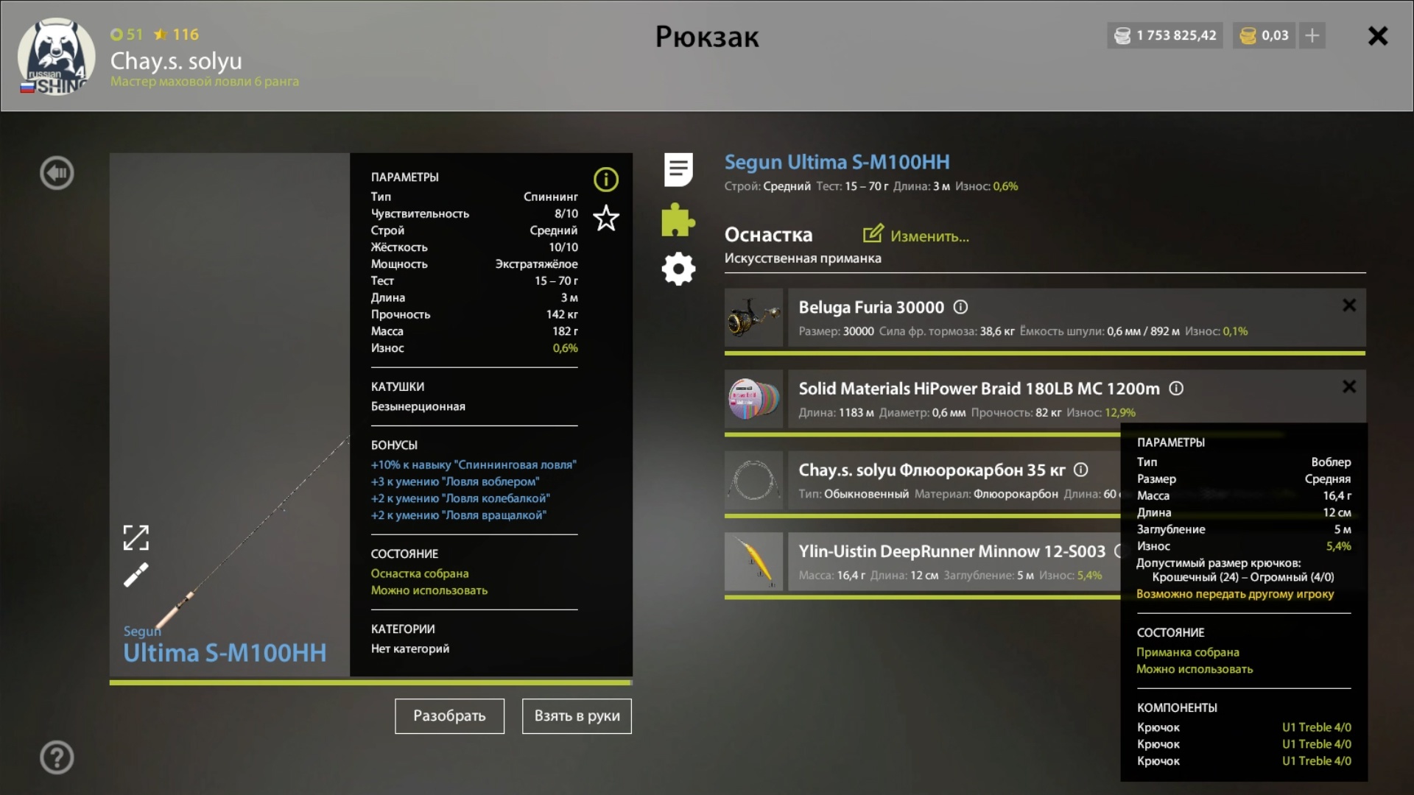Show info for Beluga Furia 30000
Screen dimensions: 1414x795
(x=960, y=307)
